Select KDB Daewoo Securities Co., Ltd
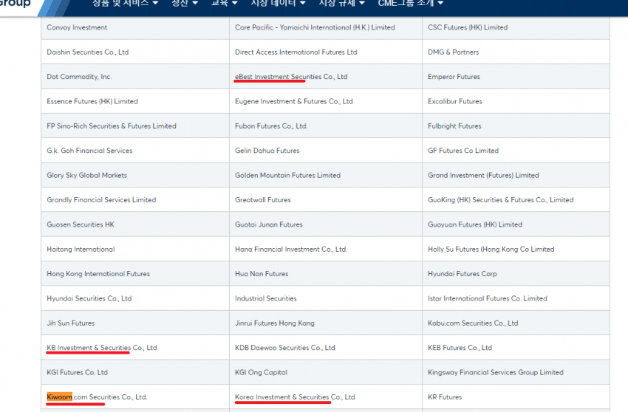The width and height of the screenshot is (628, 412). [x=284, y=348]
